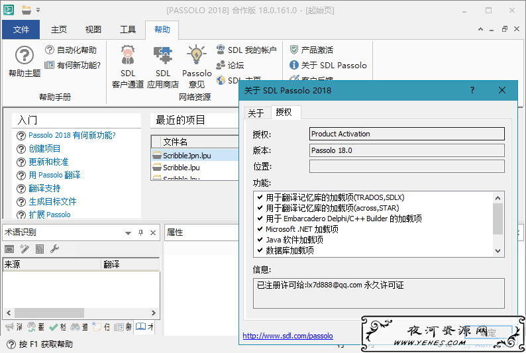Open 关于 SDL Passolo in the ribbon

(328, 65)
